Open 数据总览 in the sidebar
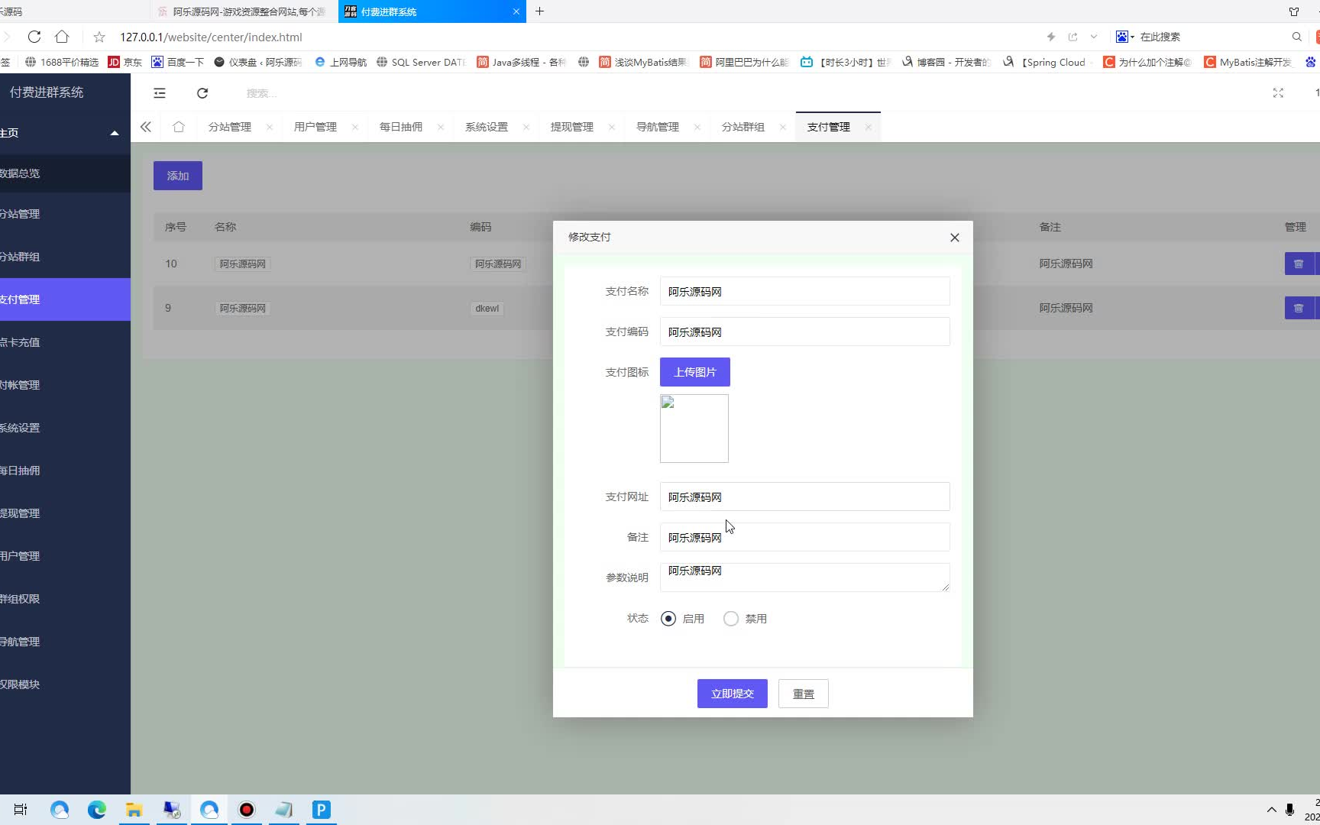Viewport: 1320px width, 825px height. 65,173
